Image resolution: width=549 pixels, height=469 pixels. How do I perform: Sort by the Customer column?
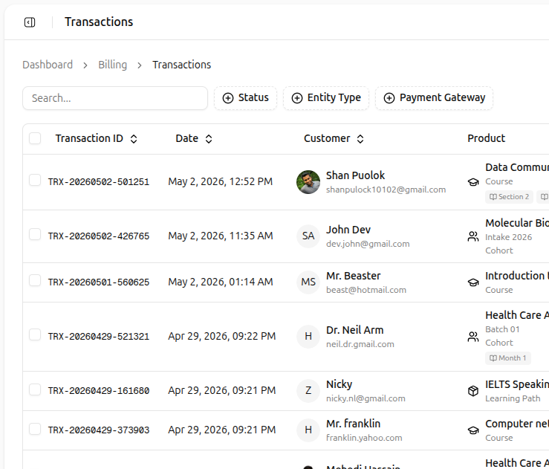pos(334,139)
